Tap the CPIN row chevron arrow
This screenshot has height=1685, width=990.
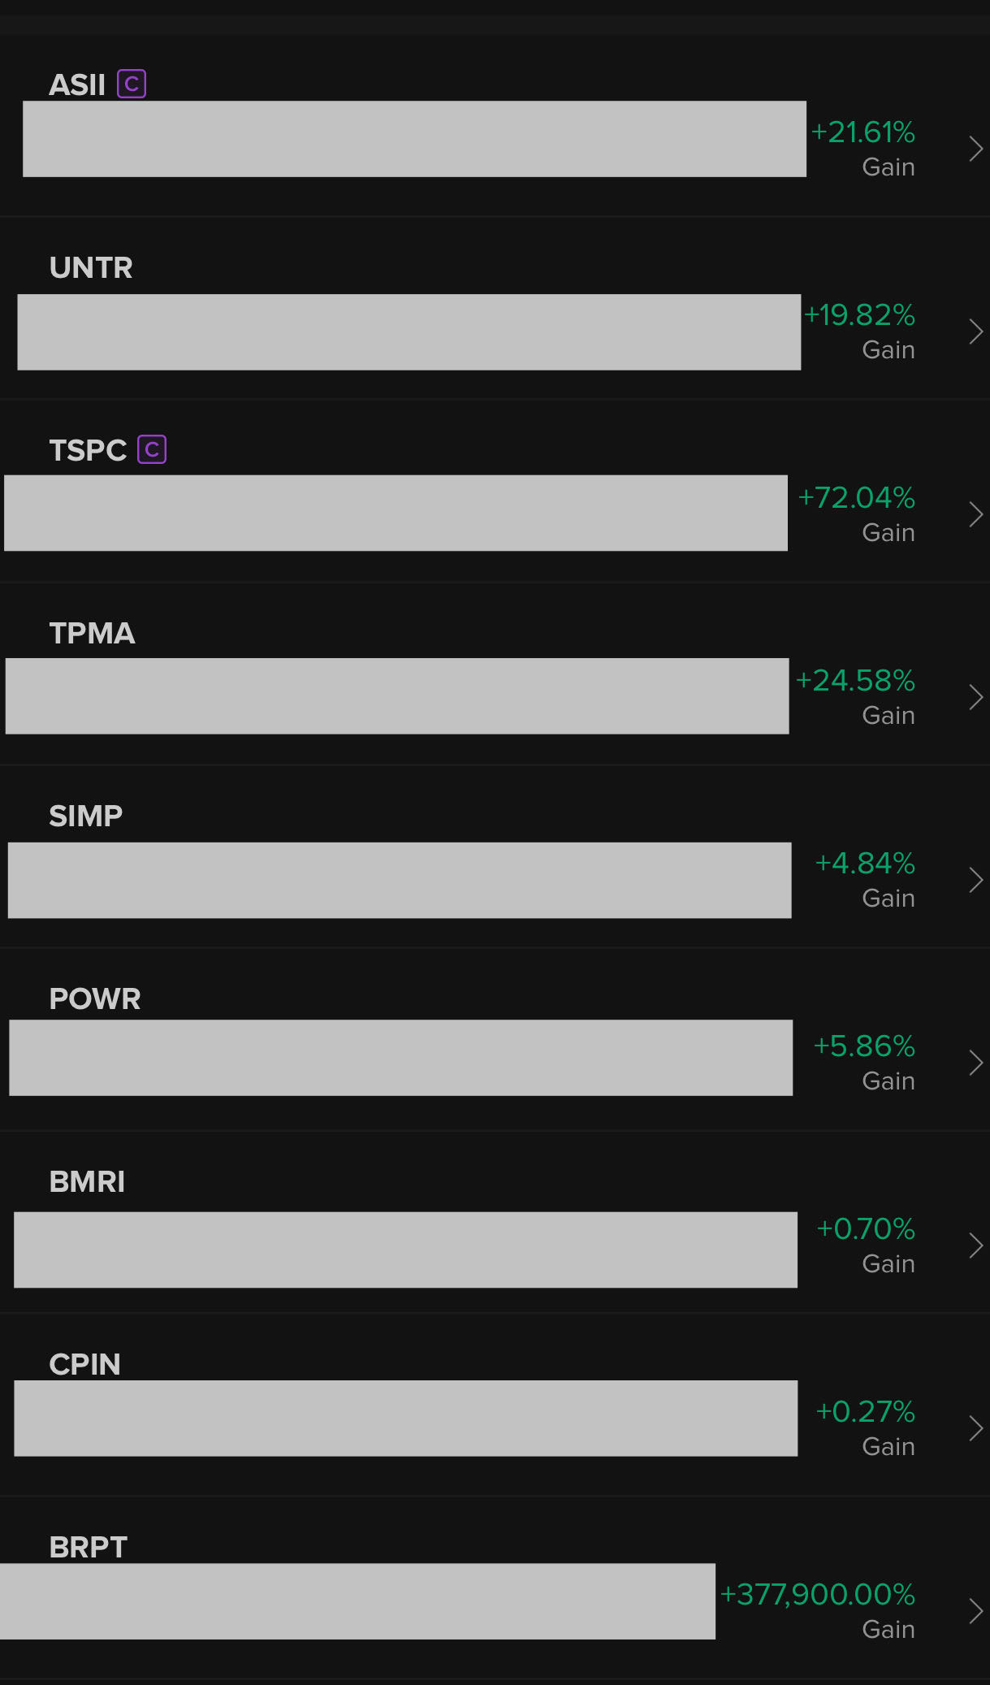(975, 1428)
